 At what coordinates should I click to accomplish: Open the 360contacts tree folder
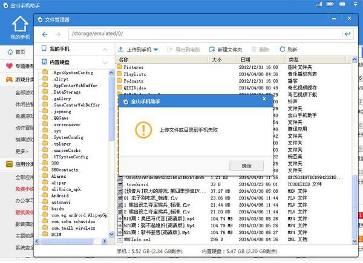(60, 170)
